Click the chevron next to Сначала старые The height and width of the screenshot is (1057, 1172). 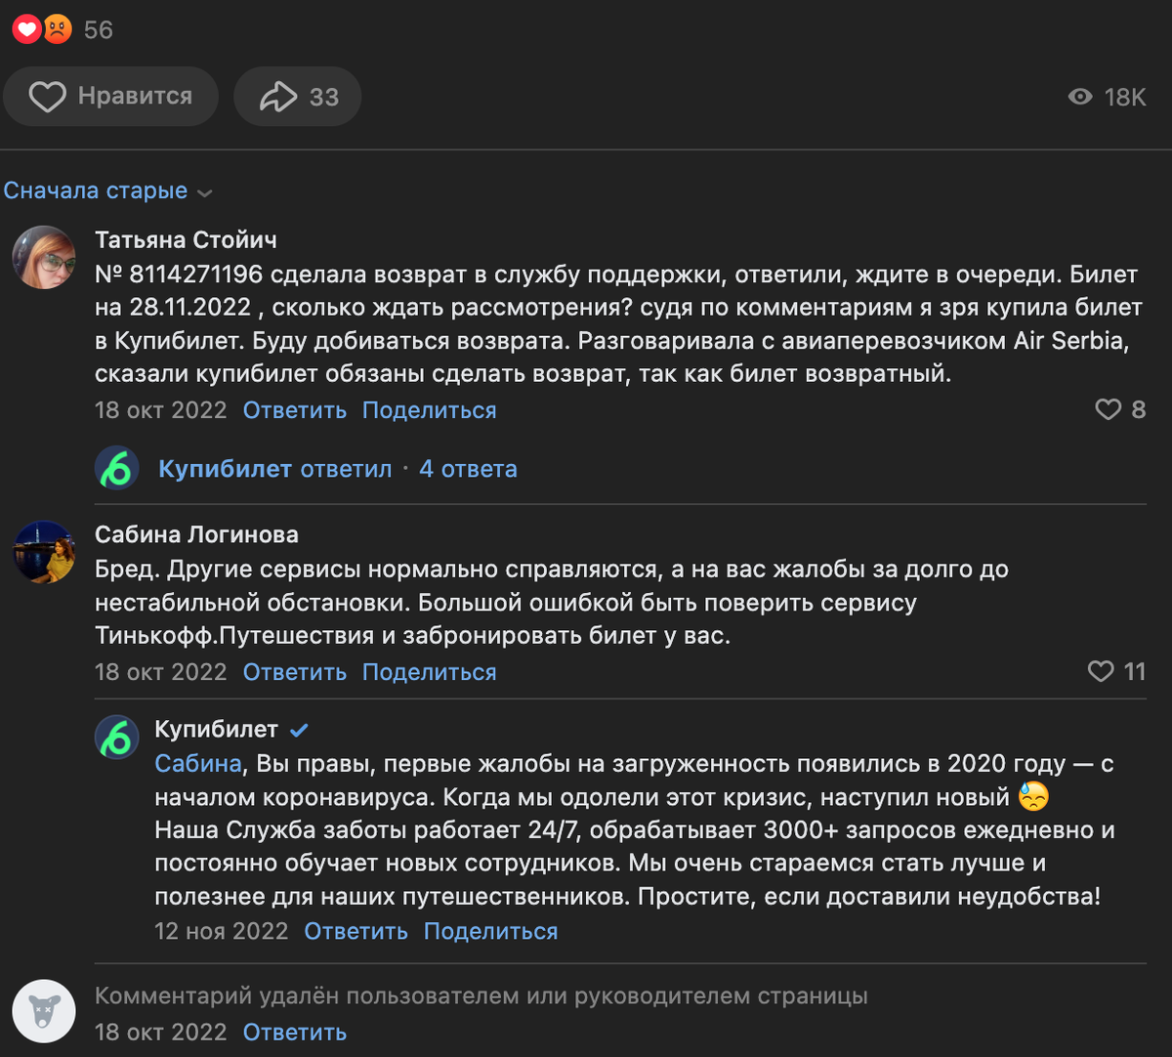[x=205, y=192]
